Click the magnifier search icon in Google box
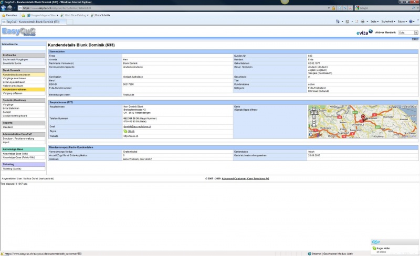The width and height of the screenshot is (420, 256). tap(413, 8)
